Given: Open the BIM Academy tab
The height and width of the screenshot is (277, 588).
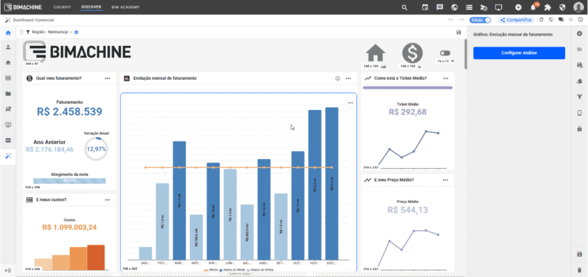Looking at the screenshot, I should pyautogui.click(x=125, y=7).
